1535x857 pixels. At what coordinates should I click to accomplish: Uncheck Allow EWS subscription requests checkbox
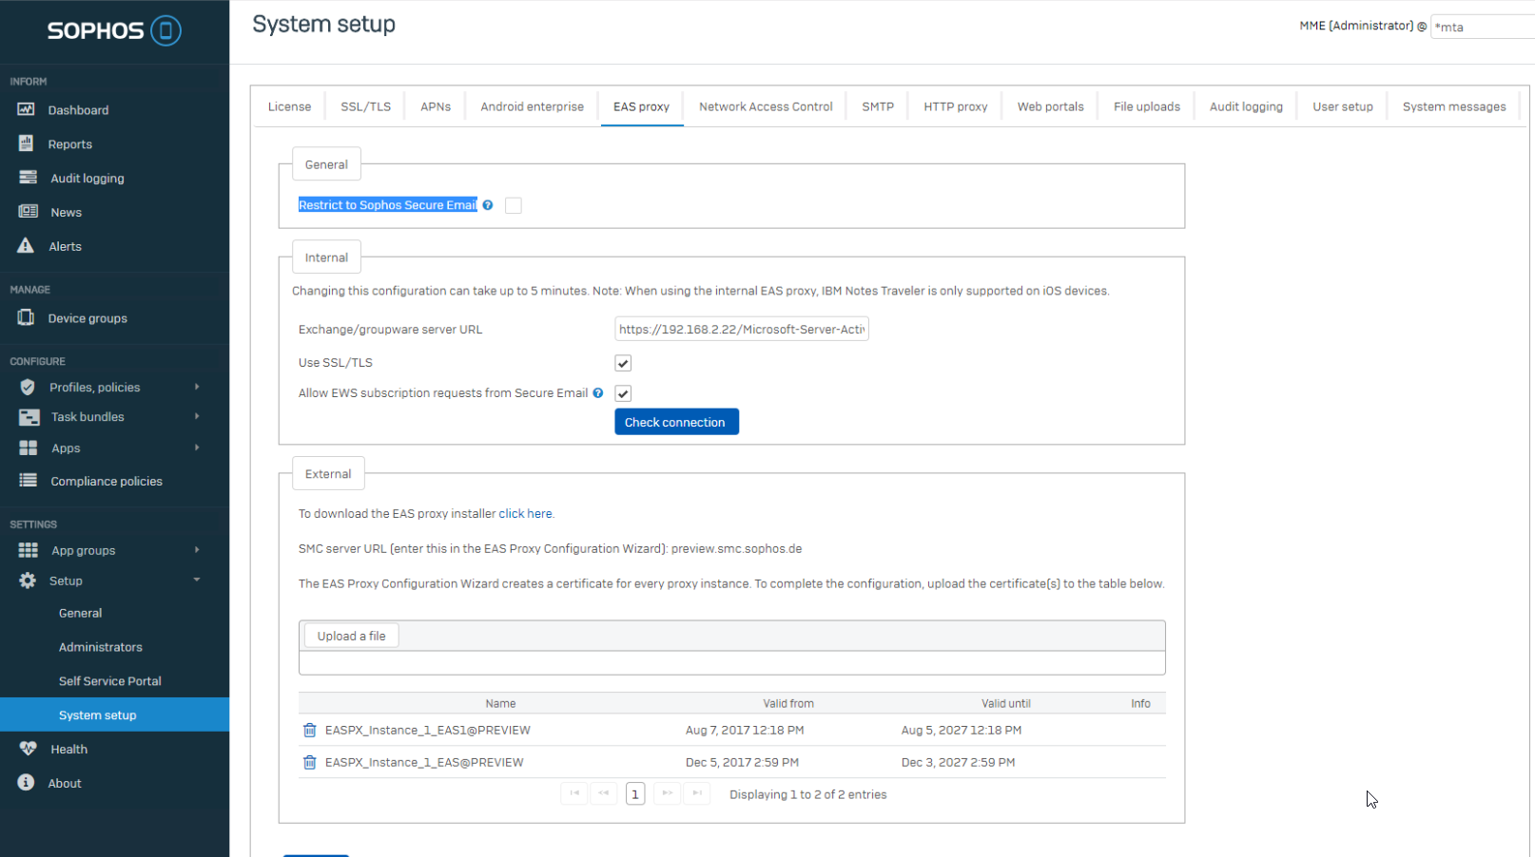click(x=623, y=393)
